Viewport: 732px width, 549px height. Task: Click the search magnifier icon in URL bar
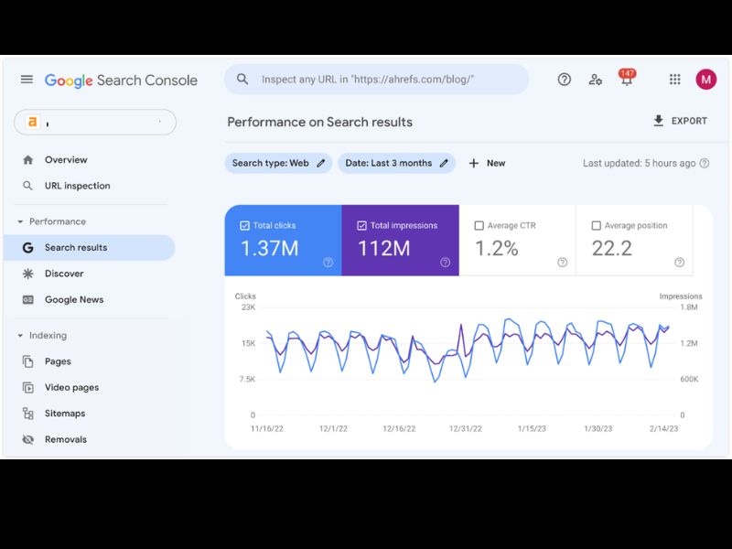pos(242,79)
